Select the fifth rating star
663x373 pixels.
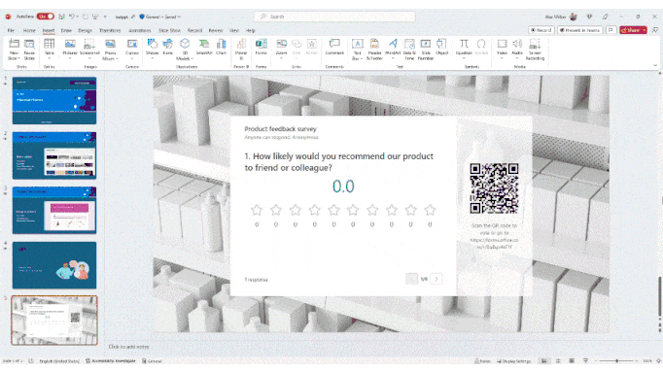point(333,210)
